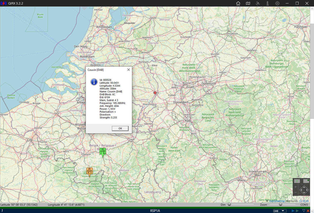Open the settings gear icon
The height and width of the screenshot is (213, 314).
[277, 3]
